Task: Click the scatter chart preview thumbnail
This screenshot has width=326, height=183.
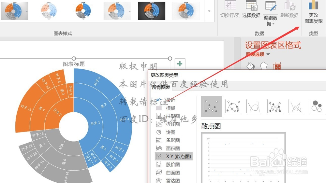Action: tap(244, 158)
